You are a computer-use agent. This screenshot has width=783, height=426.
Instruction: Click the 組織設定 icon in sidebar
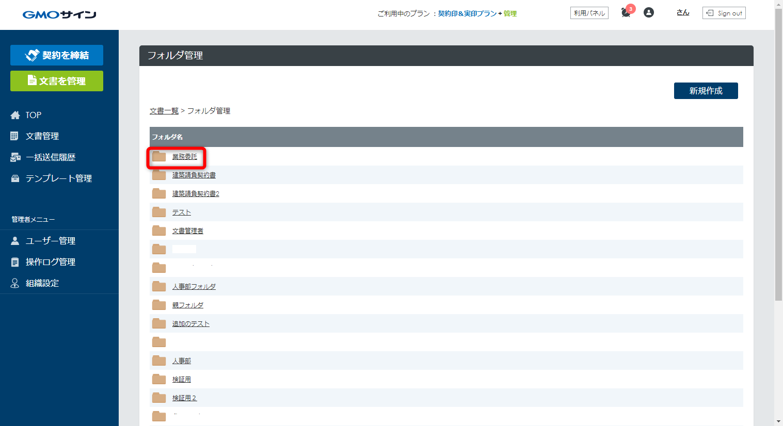15,283
